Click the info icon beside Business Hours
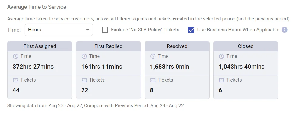This screenshot has width=300, height=113. (285, 30)
